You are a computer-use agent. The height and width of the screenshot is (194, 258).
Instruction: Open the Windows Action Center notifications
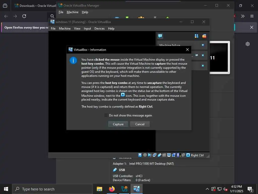[250, 189]
